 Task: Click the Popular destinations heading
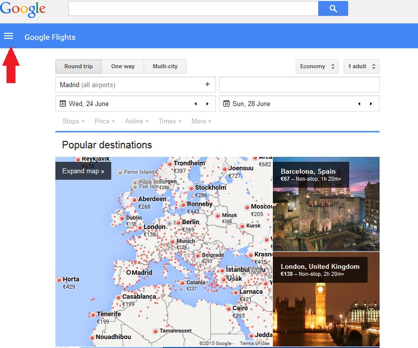[107, 145]
